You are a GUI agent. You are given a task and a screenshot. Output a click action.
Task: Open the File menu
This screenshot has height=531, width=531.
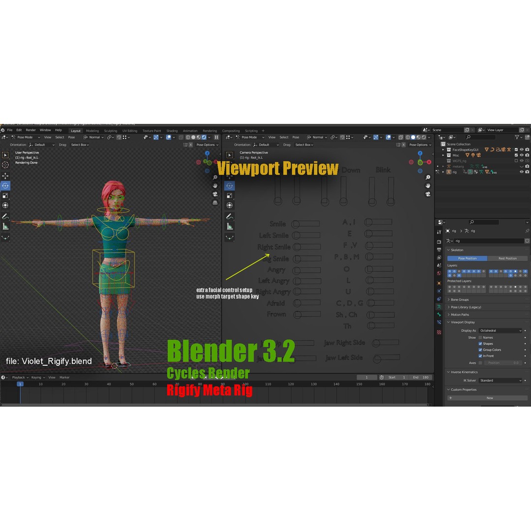[10, 130]
